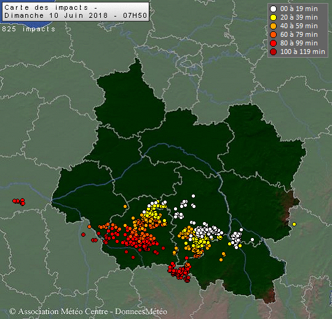Click the Association Météo Centre copyright text
This screenshot has height=319, width=332.
pos(89,312)
